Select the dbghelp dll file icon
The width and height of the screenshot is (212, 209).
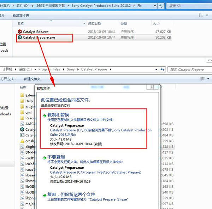pyautogui.click(x=22, y=147)
